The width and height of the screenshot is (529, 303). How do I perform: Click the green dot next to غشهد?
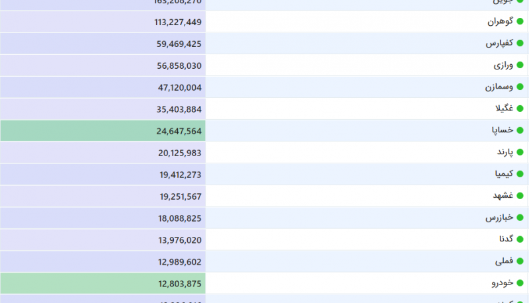pos(520,196)
